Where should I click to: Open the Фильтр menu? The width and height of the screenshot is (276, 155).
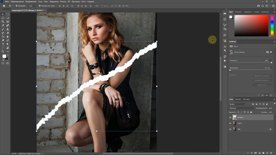click(63, 2)
